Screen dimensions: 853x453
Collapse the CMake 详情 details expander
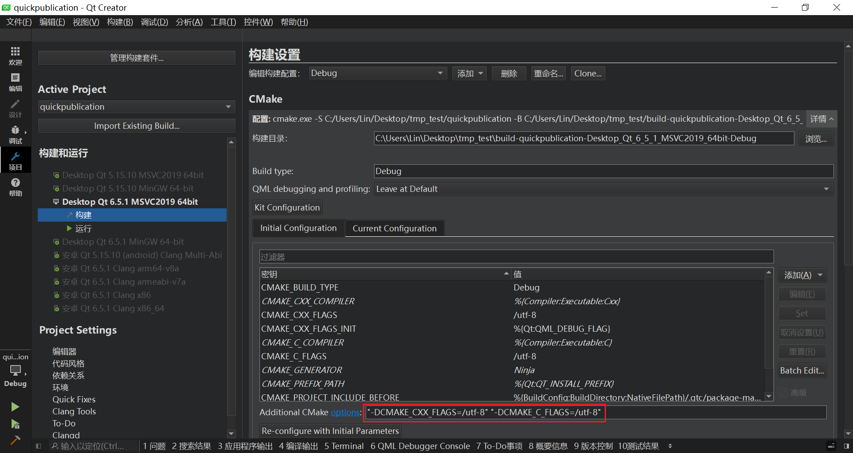click(821, 119)
